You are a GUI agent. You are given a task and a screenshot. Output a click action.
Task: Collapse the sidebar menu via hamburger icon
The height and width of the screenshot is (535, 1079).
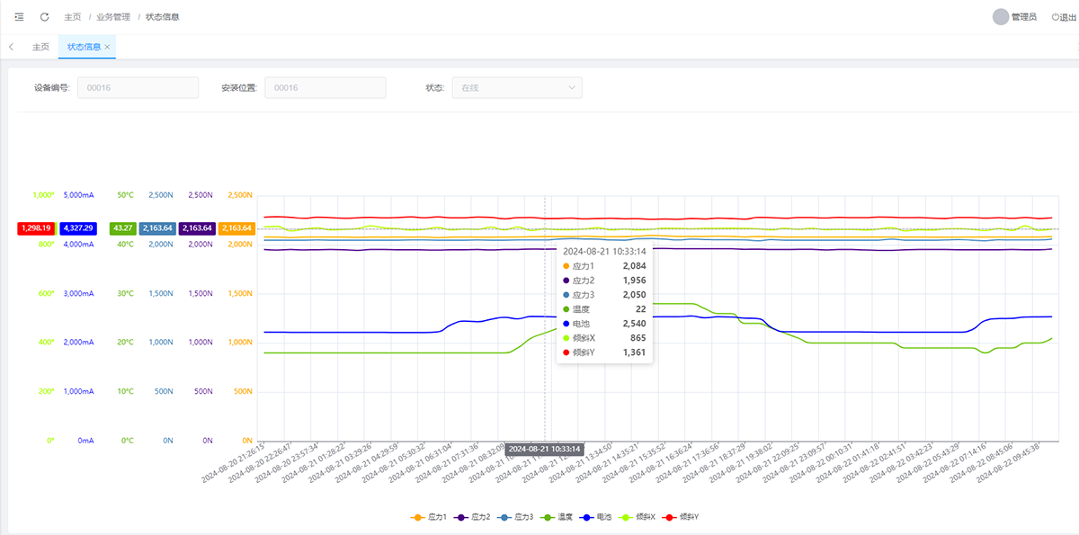(x=19, y=17)
